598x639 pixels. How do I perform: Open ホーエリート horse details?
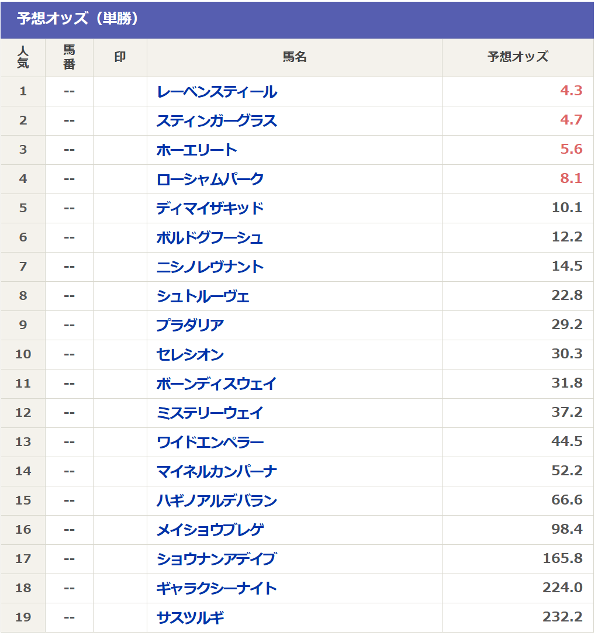(196, 150)
